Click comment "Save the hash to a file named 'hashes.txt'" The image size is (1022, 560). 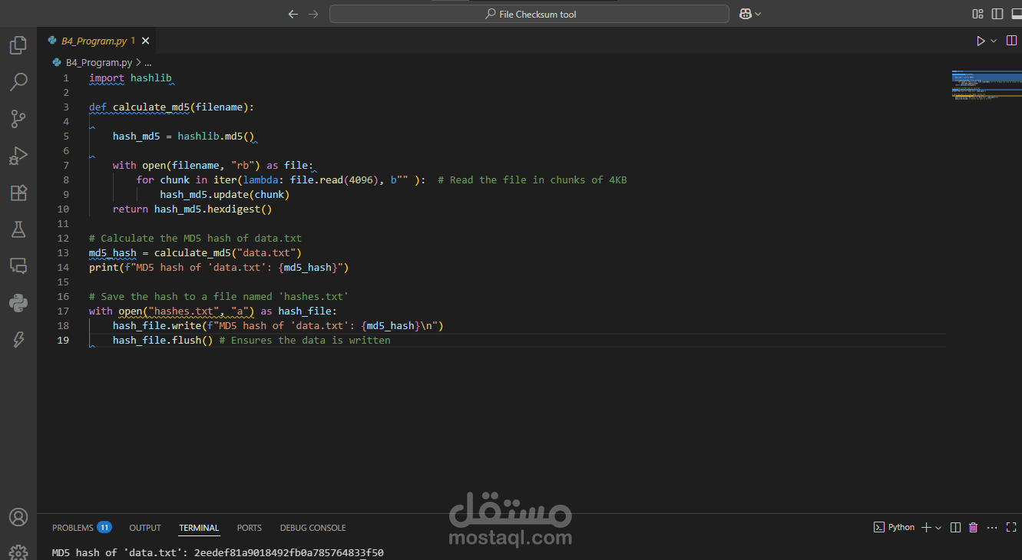219,296
